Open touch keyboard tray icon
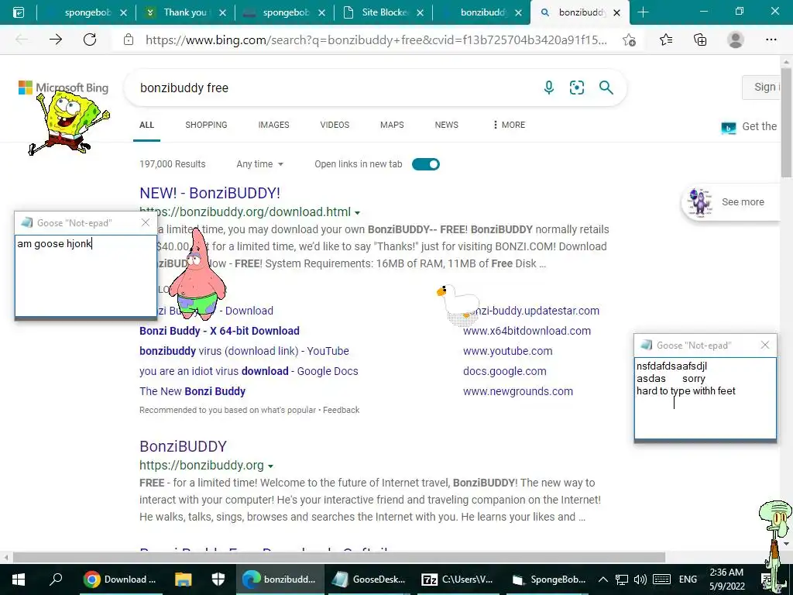This screenshot has height=595, width=793. point(661,580)
